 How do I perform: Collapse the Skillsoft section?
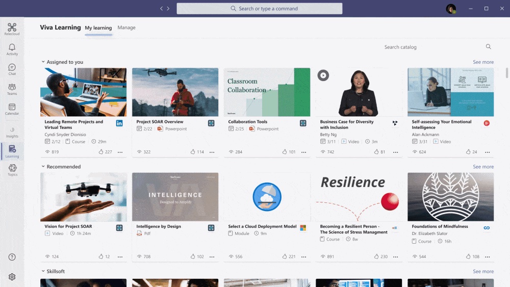(43, 271)
